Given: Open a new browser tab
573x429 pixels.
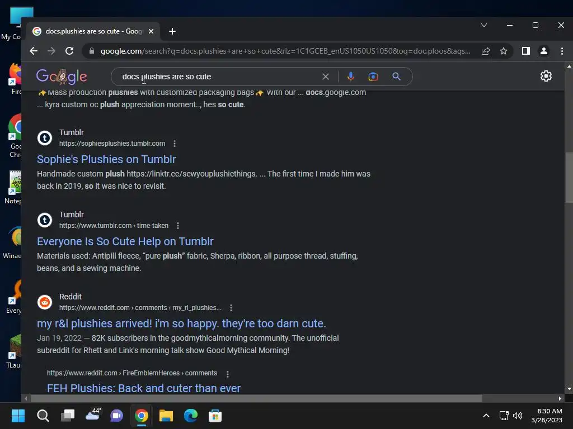Looking at the screenshot, I should pos(172,31).
